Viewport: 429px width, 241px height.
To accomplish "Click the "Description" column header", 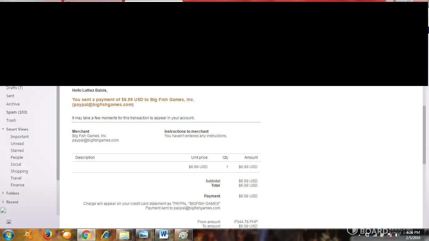I will [x=85, y=158].
